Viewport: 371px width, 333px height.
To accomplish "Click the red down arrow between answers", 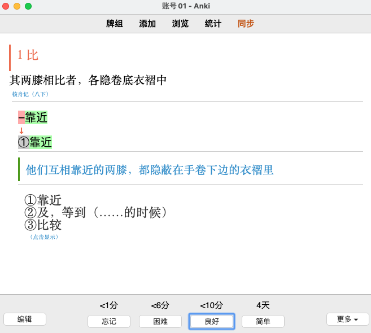I will (x=21, y=130).
